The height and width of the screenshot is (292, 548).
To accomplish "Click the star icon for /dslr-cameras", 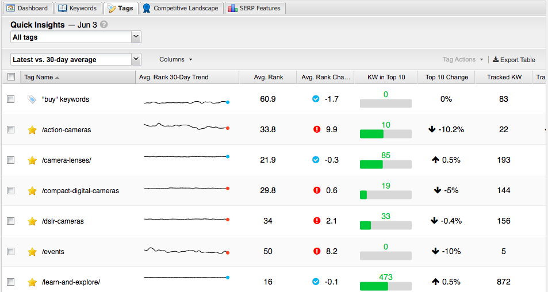I will pyautogui.click(x=32, y=221).
